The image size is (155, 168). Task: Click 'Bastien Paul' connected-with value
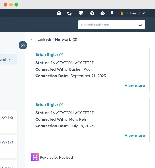80,69
